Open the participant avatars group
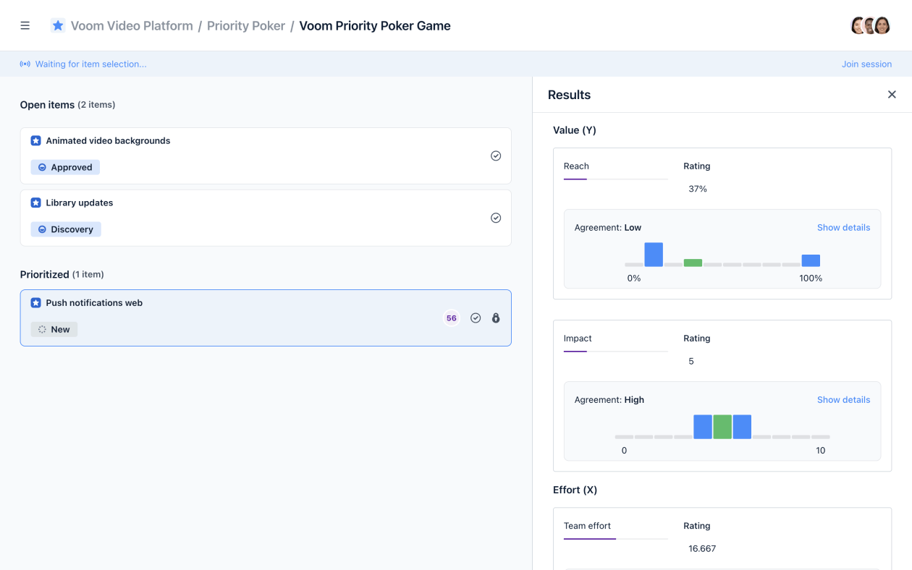Image resolution: width=912 pixels, height=570 pixels. pos(870,25)
